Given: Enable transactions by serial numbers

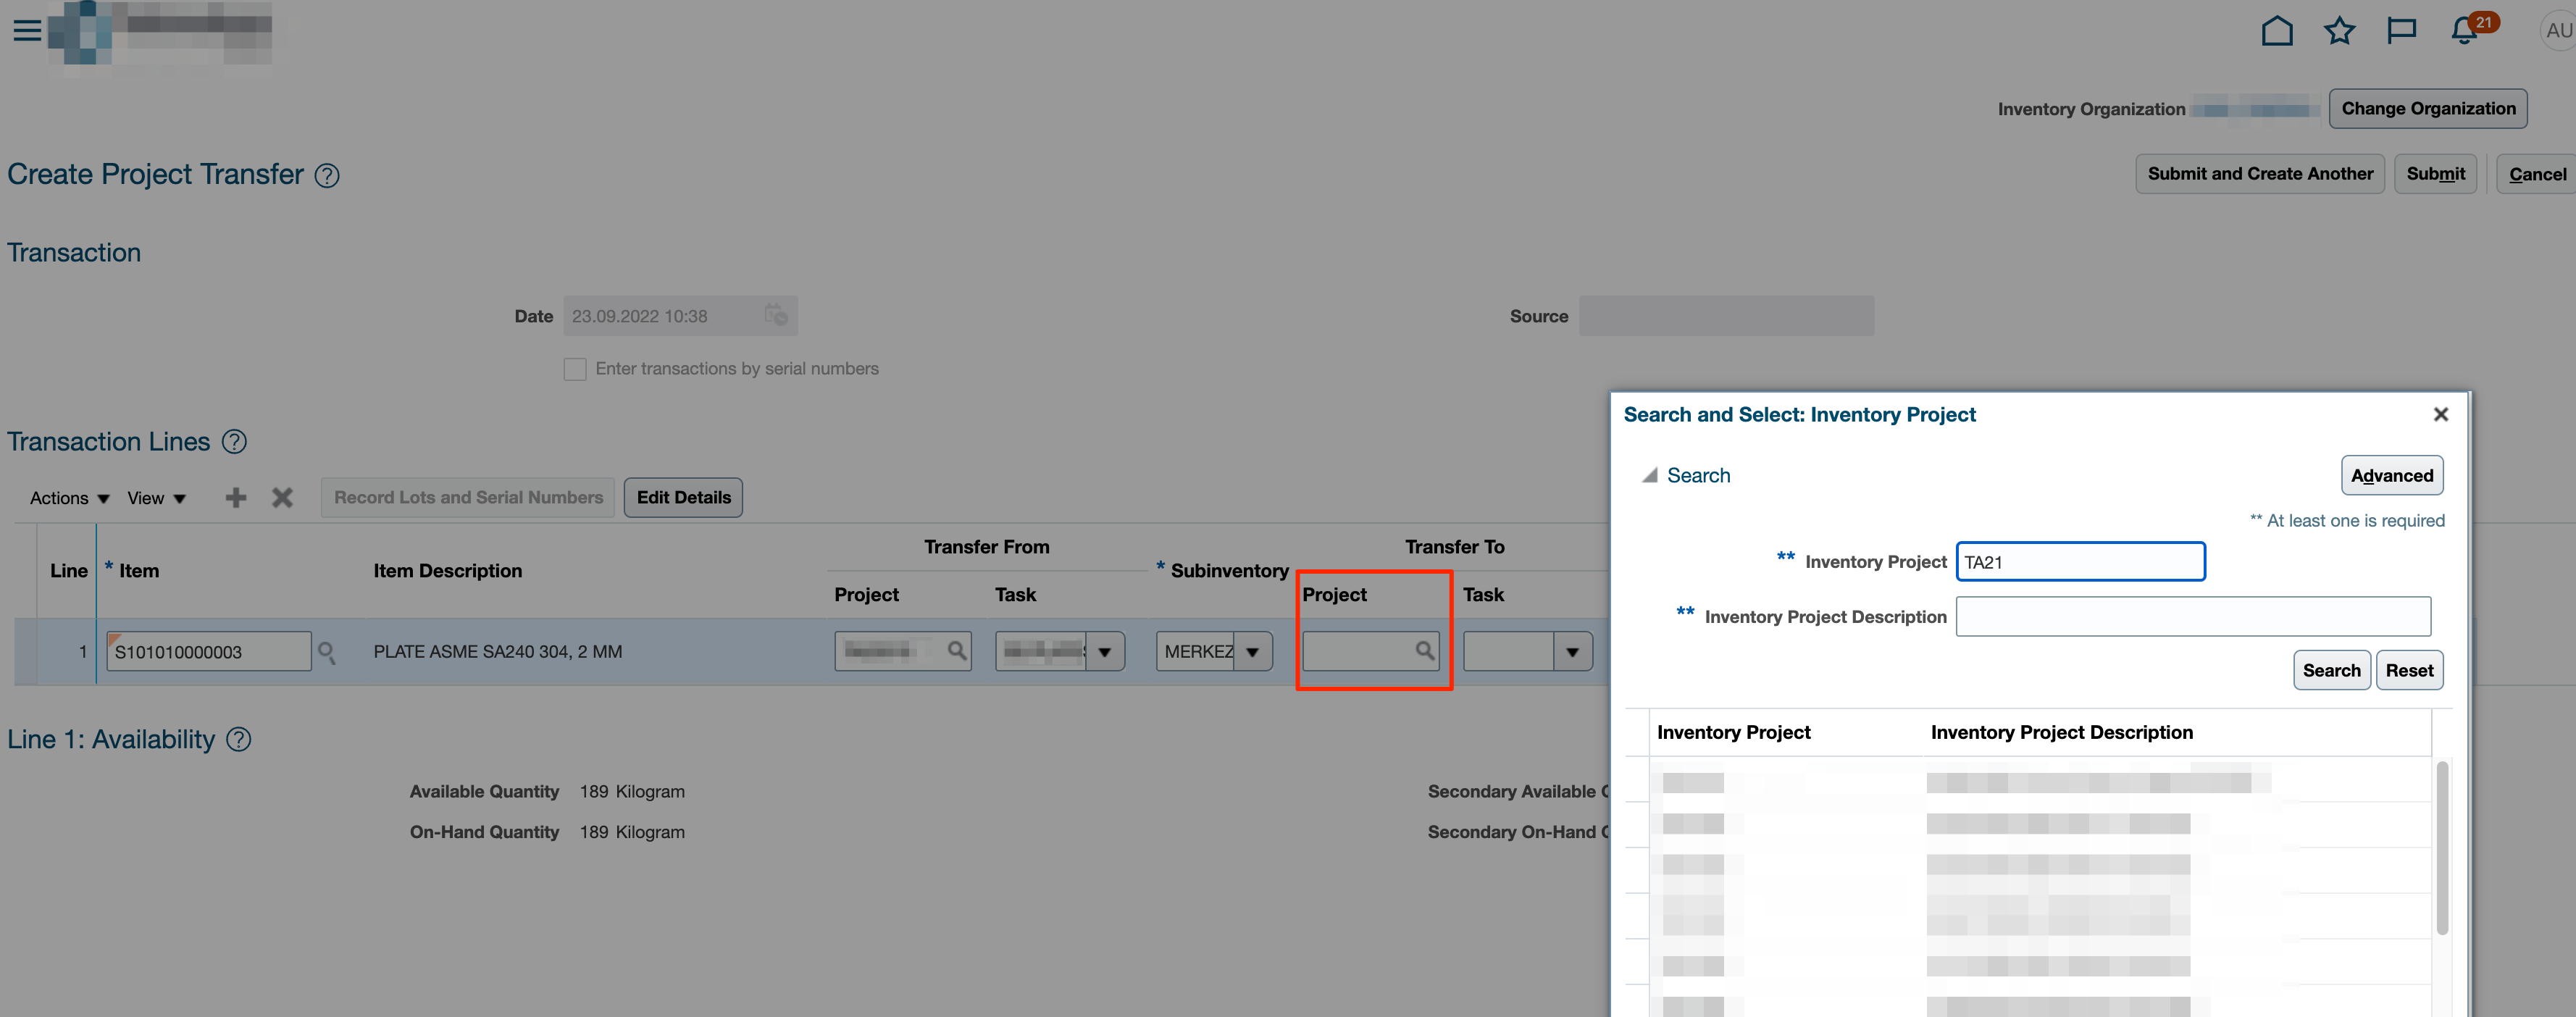Looking at the screenshot, I should pyautogui.click(x=575, y=368).
